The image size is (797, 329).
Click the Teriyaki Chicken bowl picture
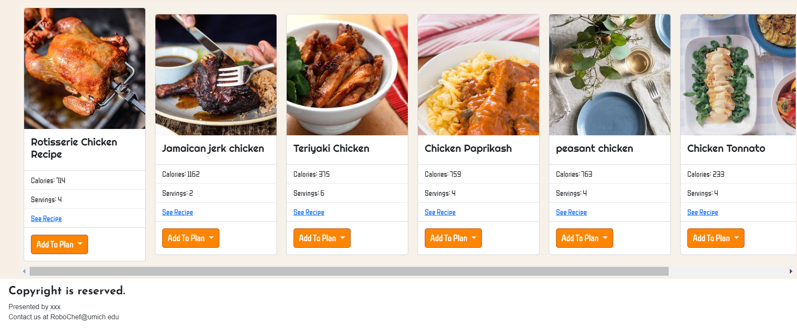tap(347, 75)
